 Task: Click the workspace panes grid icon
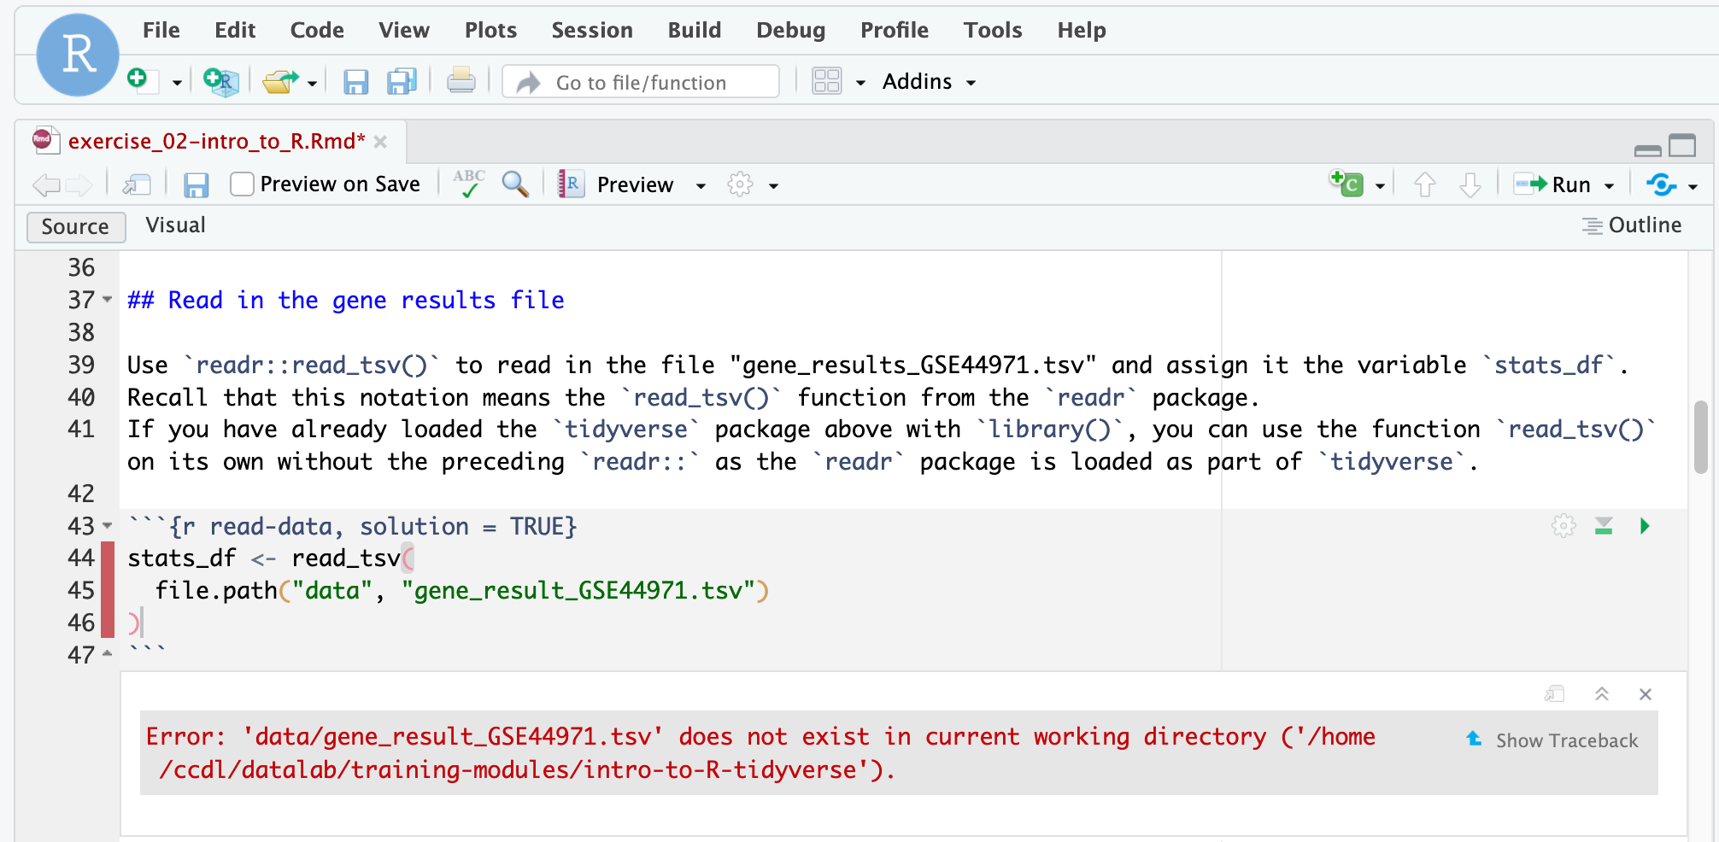coord(827,81)
